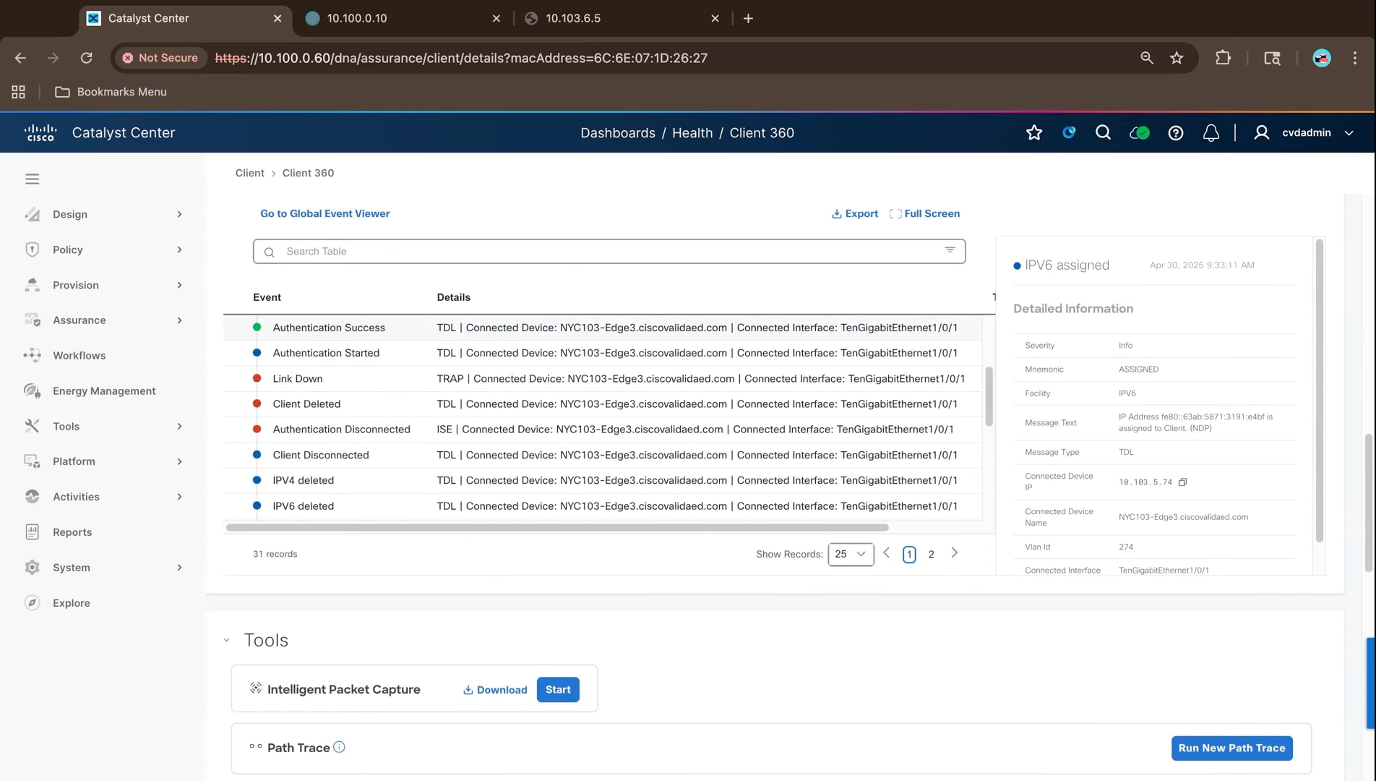Open Explore in the sidebar
This screenshot has height=781, width=1376.
tap(71, 602)
